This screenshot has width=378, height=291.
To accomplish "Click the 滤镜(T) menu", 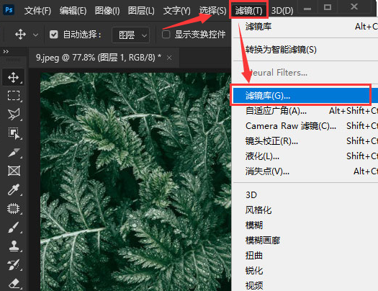I will tap(248, 11).
